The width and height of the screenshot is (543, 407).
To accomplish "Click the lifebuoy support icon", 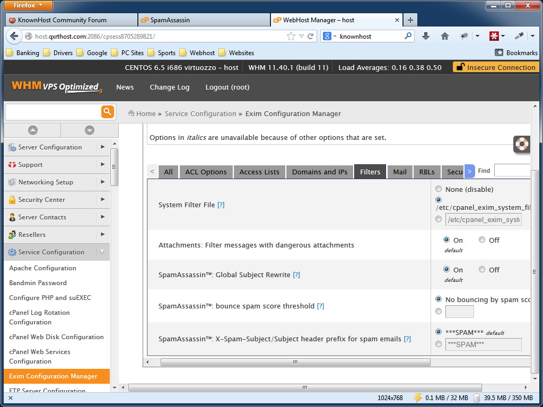I will (x=522, y=144).
